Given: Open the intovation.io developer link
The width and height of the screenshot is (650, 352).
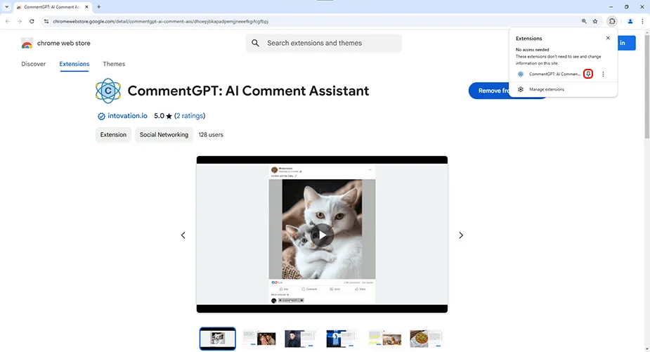Looking at the screenshot, I should (127, 116).
